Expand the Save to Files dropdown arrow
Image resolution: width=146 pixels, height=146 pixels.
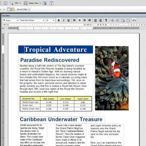pyautogui.click(x=29, y=9)
